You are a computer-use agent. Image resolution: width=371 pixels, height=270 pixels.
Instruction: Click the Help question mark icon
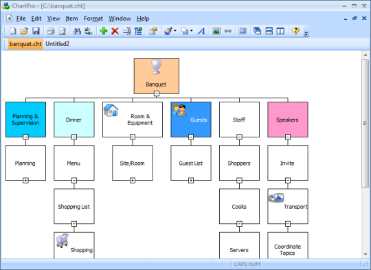coord(295,31)
